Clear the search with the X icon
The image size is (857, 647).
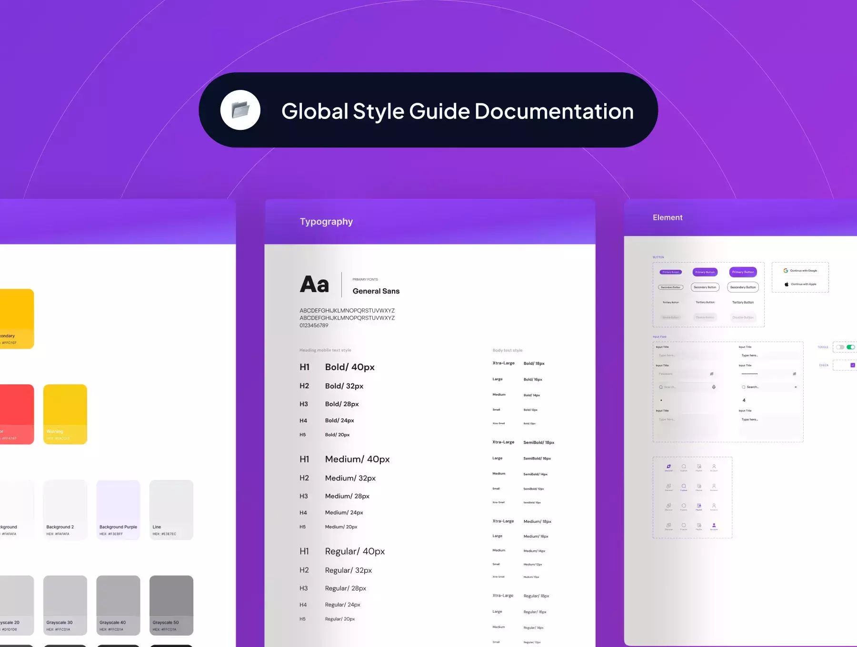[796, 387]
